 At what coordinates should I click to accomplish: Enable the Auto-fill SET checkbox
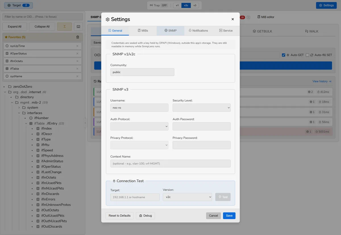[307, 55]
